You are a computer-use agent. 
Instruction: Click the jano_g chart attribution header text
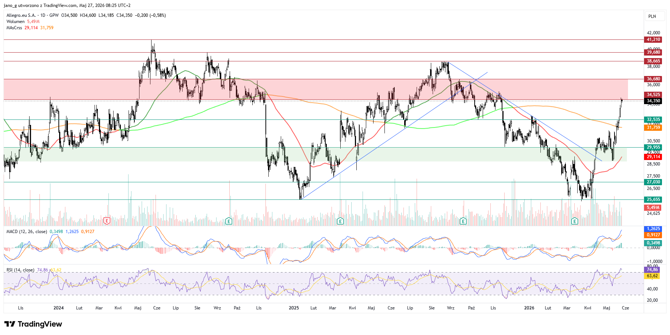(67, 5)
